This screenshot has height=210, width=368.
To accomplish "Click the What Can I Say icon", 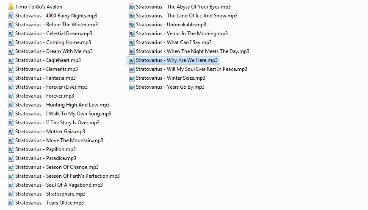I will click(132, 42).
